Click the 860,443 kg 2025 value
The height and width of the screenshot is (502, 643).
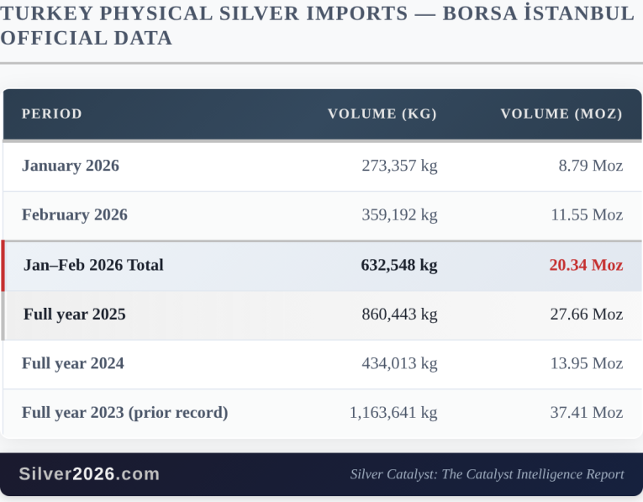[x=399, y=314]
